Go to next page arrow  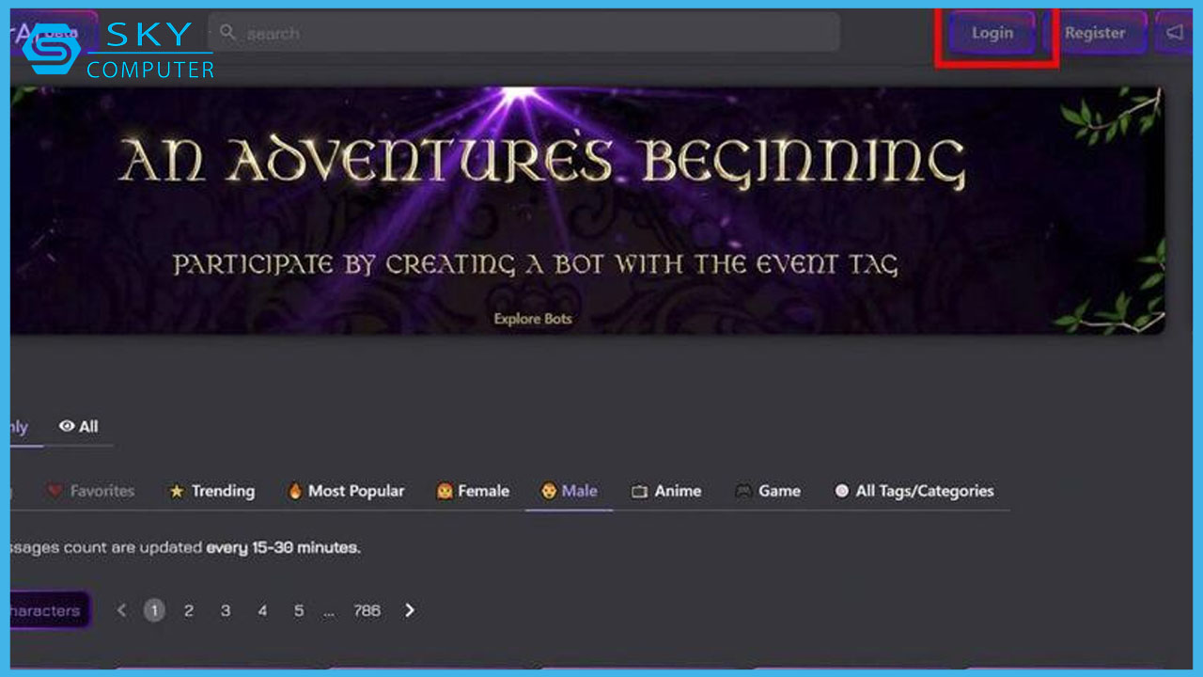410,610
